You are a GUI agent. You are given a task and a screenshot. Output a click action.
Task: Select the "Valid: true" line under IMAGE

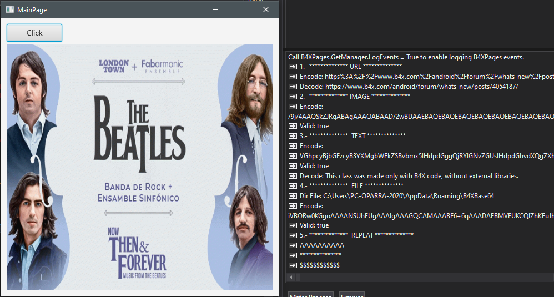coord(314,126)
